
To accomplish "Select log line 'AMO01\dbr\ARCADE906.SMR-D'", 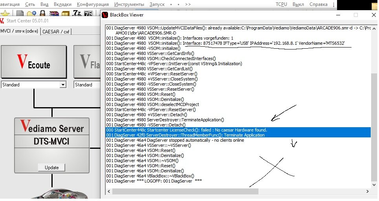I will 238,33.
